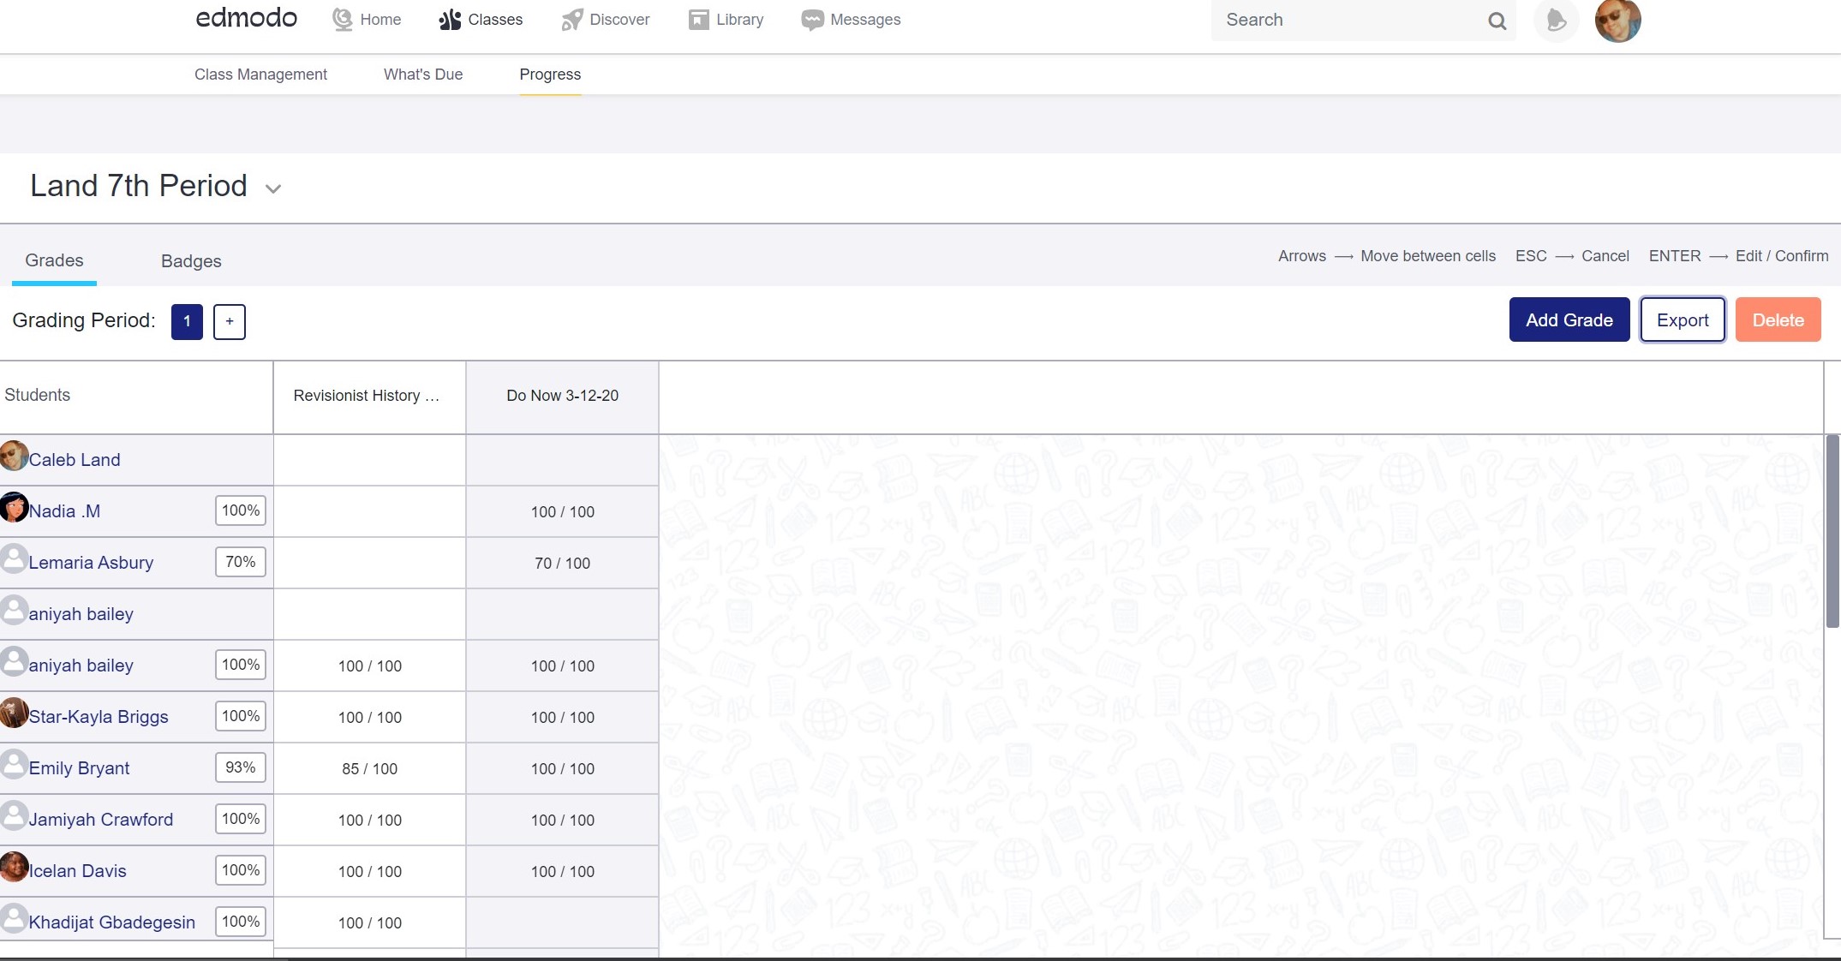Click the Discover rocket icon
Image resolution: width=1841 pixels, height=961 pixels.
pyautogui.click(x=571, y=20)
